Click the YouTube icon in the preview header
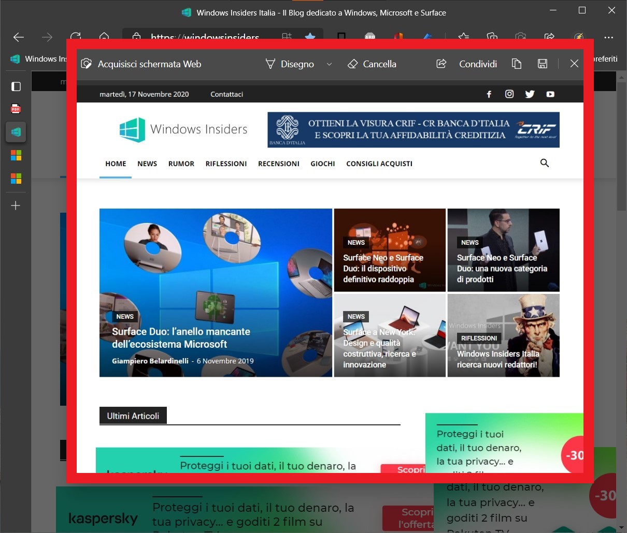 (550, 94)
